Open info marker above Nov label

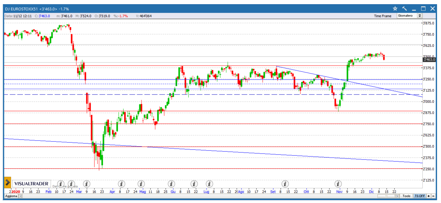[x=338, y=184]
